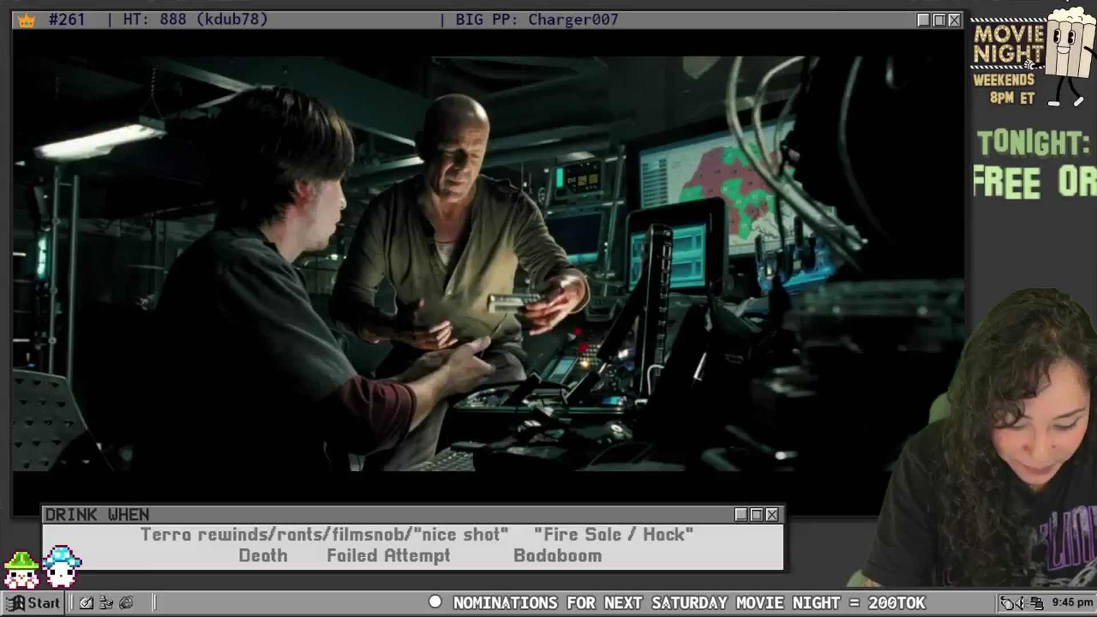Click the MOVIE NIGHT logo text
The width and height of the screenshot is (1097, 617).
pos(1008,44)
